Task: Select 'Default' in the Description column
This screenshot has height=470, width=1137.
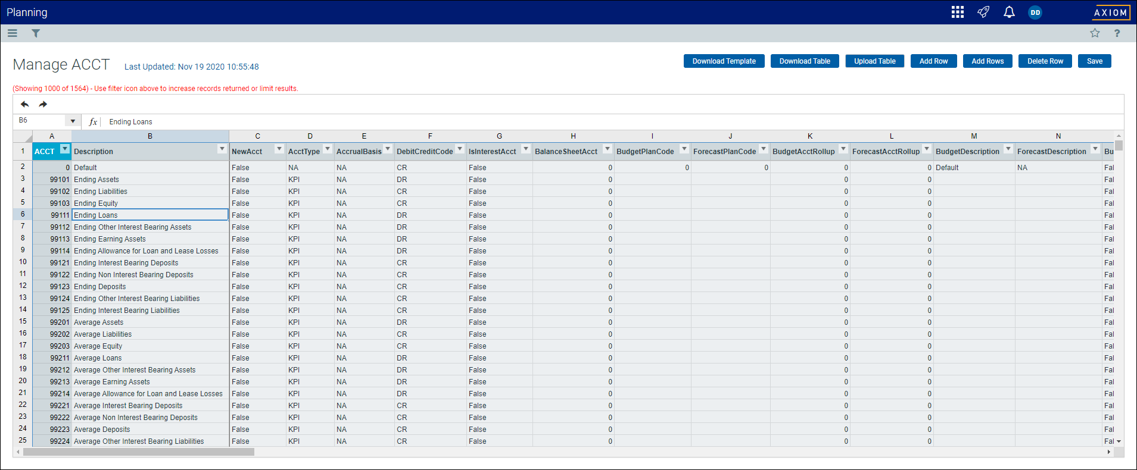Action: 150,167
